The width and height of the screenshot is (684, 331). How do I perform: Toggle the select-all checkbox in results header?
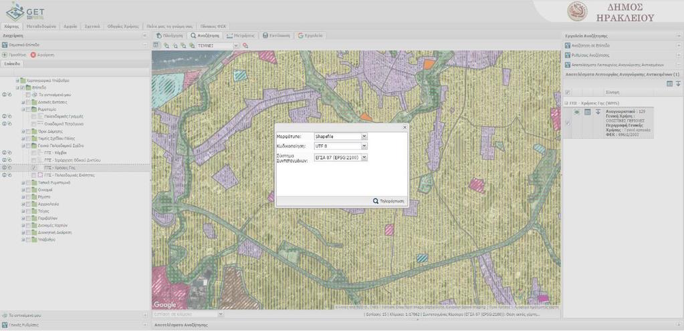(x=568, y=92)
